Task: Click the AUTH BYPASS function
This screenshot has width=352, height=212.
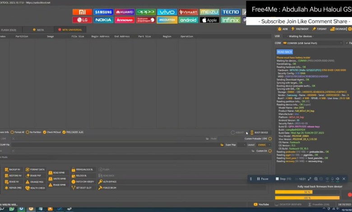Action: click(107, 182)
